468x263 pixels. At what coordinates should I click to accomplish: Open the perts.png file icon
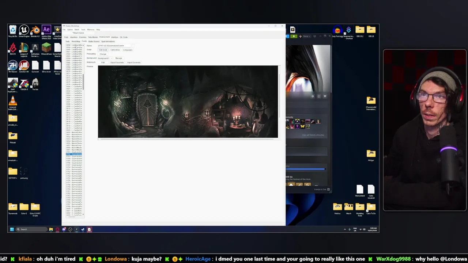pos(24,173)
